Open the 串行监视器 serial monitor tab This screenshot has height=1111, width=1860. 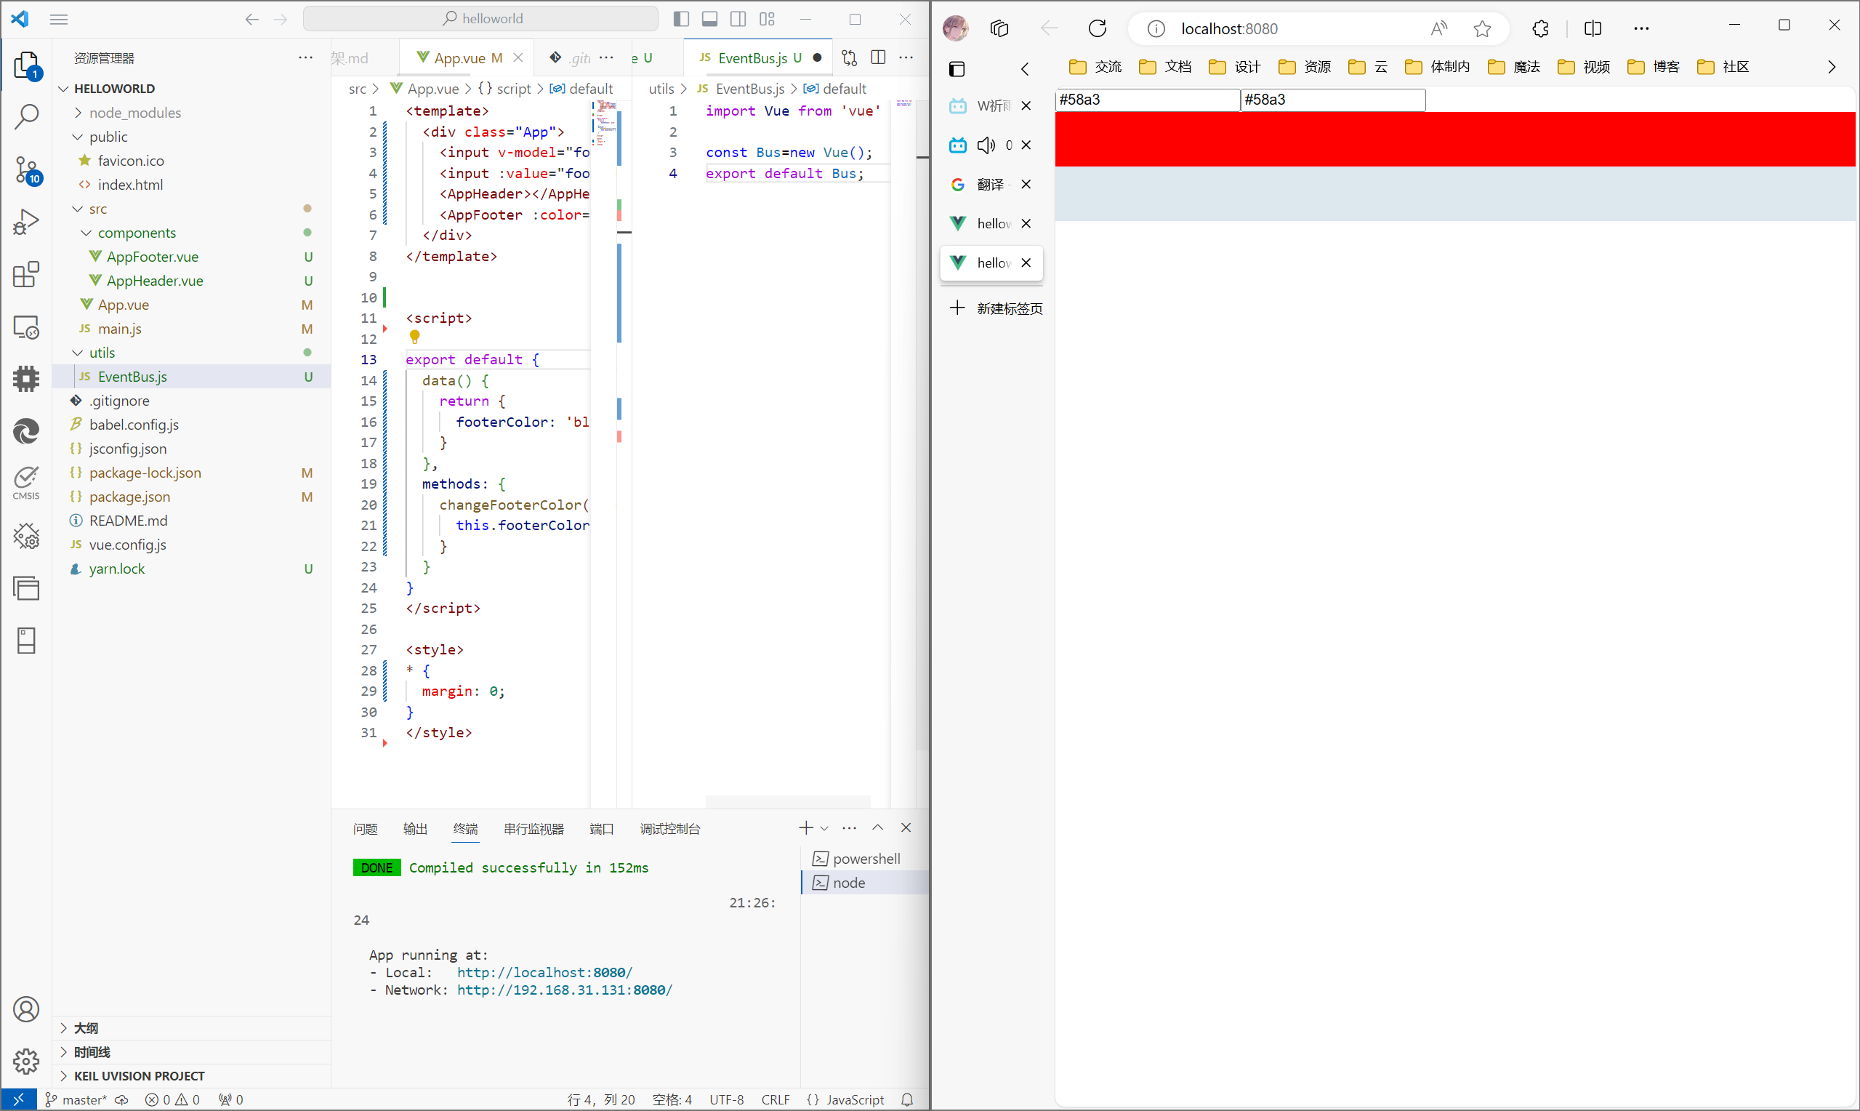coord(534,829)
